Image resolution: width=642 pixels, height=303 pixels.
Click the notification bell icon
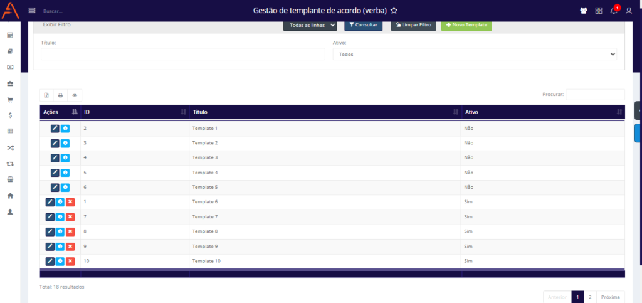tap(614, 11)
